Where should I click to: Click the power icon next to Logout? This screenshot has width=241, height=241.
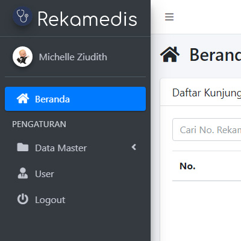point(23,199)
